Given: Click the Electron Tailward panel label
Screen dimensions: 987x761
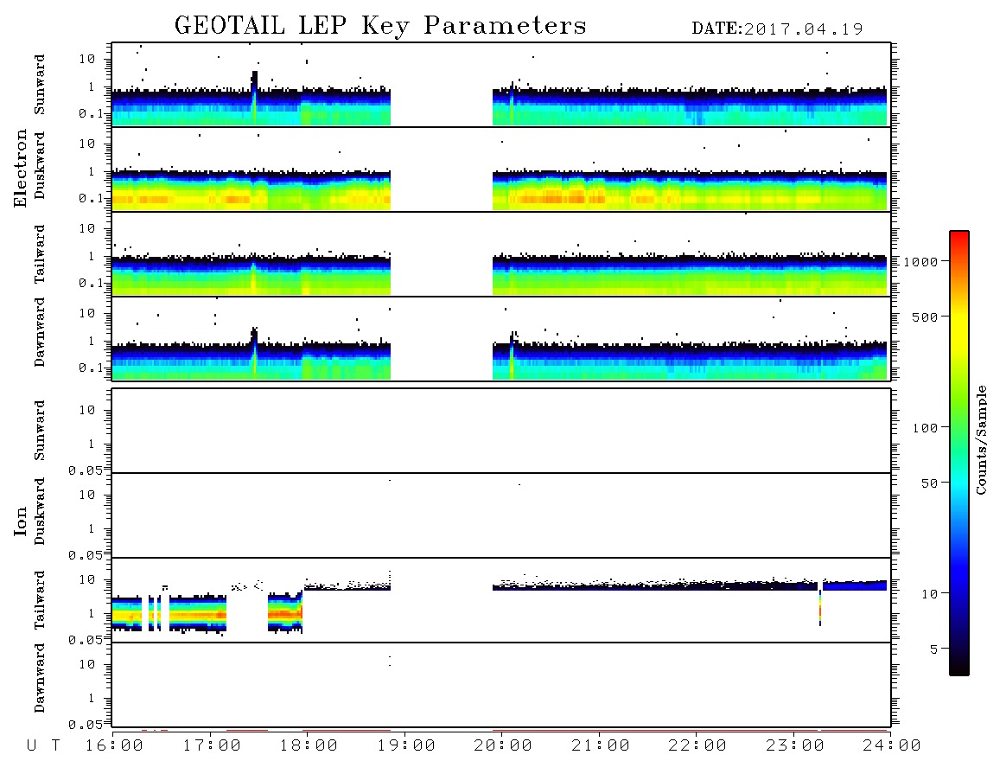Looking at the screenshot, I should (x=40, y=254).
